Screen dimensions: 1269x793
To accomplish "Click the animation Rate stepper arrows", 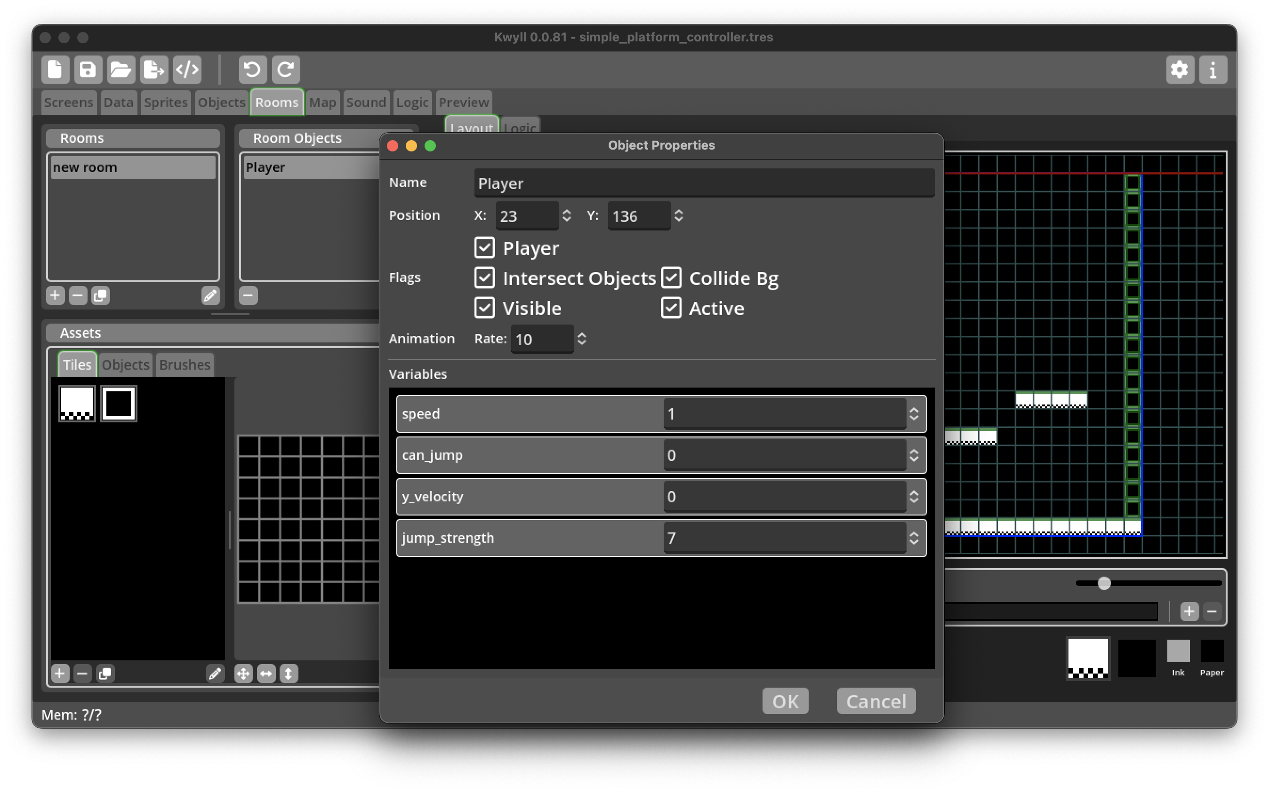I will click(x=581, y=339).
